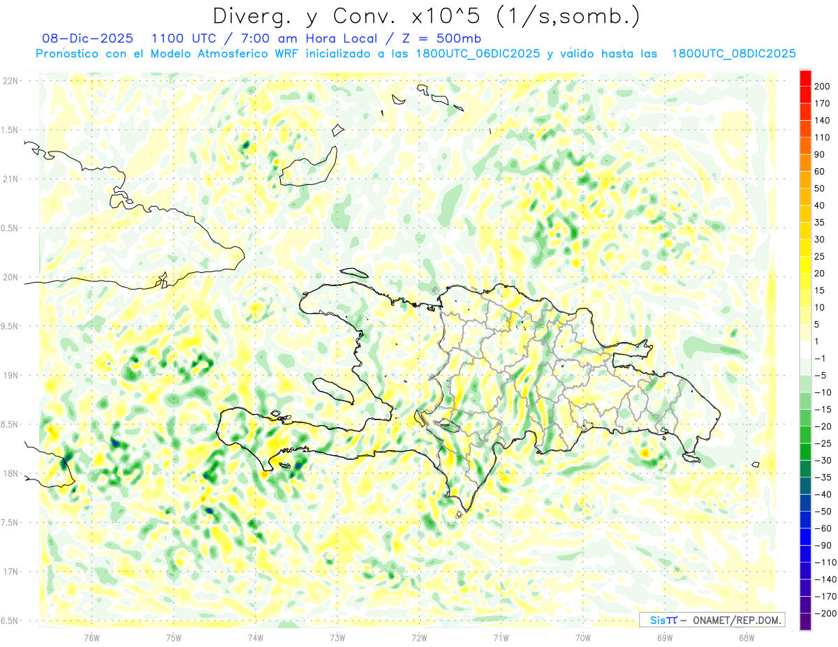The height and width of the screenshot is (647, 838).
Task: Click the '200' color bar label
Action: 823,86
